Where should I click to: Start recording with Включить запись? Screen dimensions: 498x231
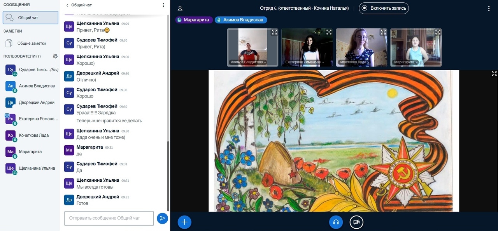pyautogui.click(x=384, y=8)
